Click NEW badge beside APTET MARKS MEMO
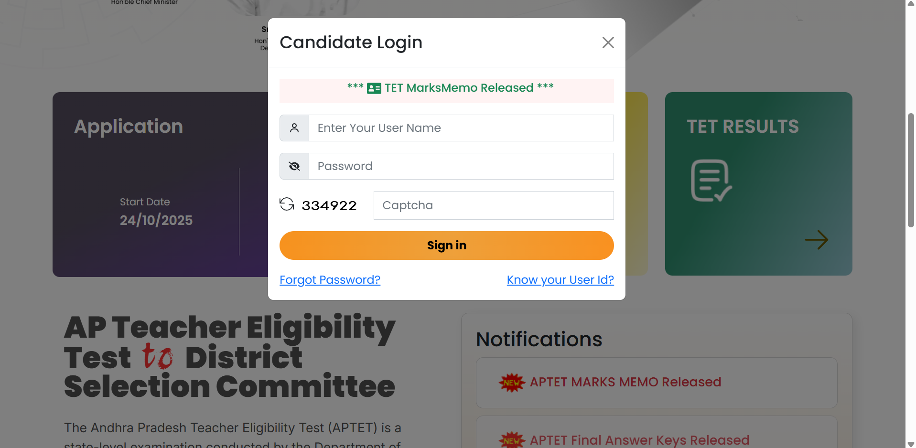Screen dimensions: 916x448 (x=512, y=383)
